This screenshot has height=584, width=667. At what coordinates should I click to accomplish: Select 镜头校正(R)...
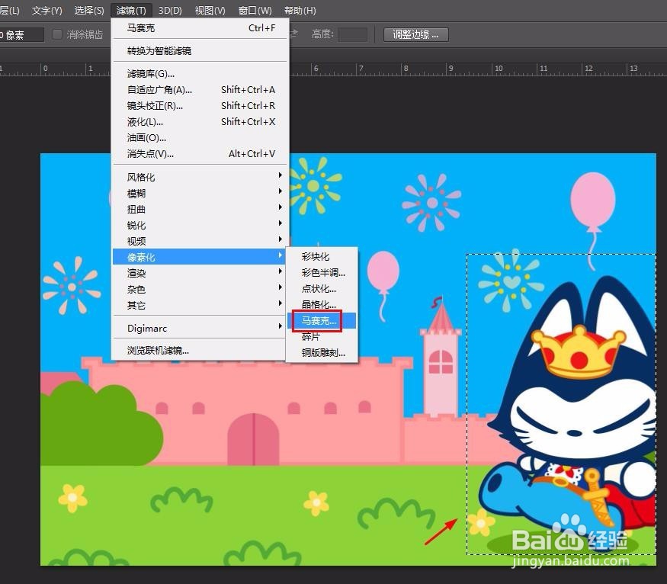[200, 105]
